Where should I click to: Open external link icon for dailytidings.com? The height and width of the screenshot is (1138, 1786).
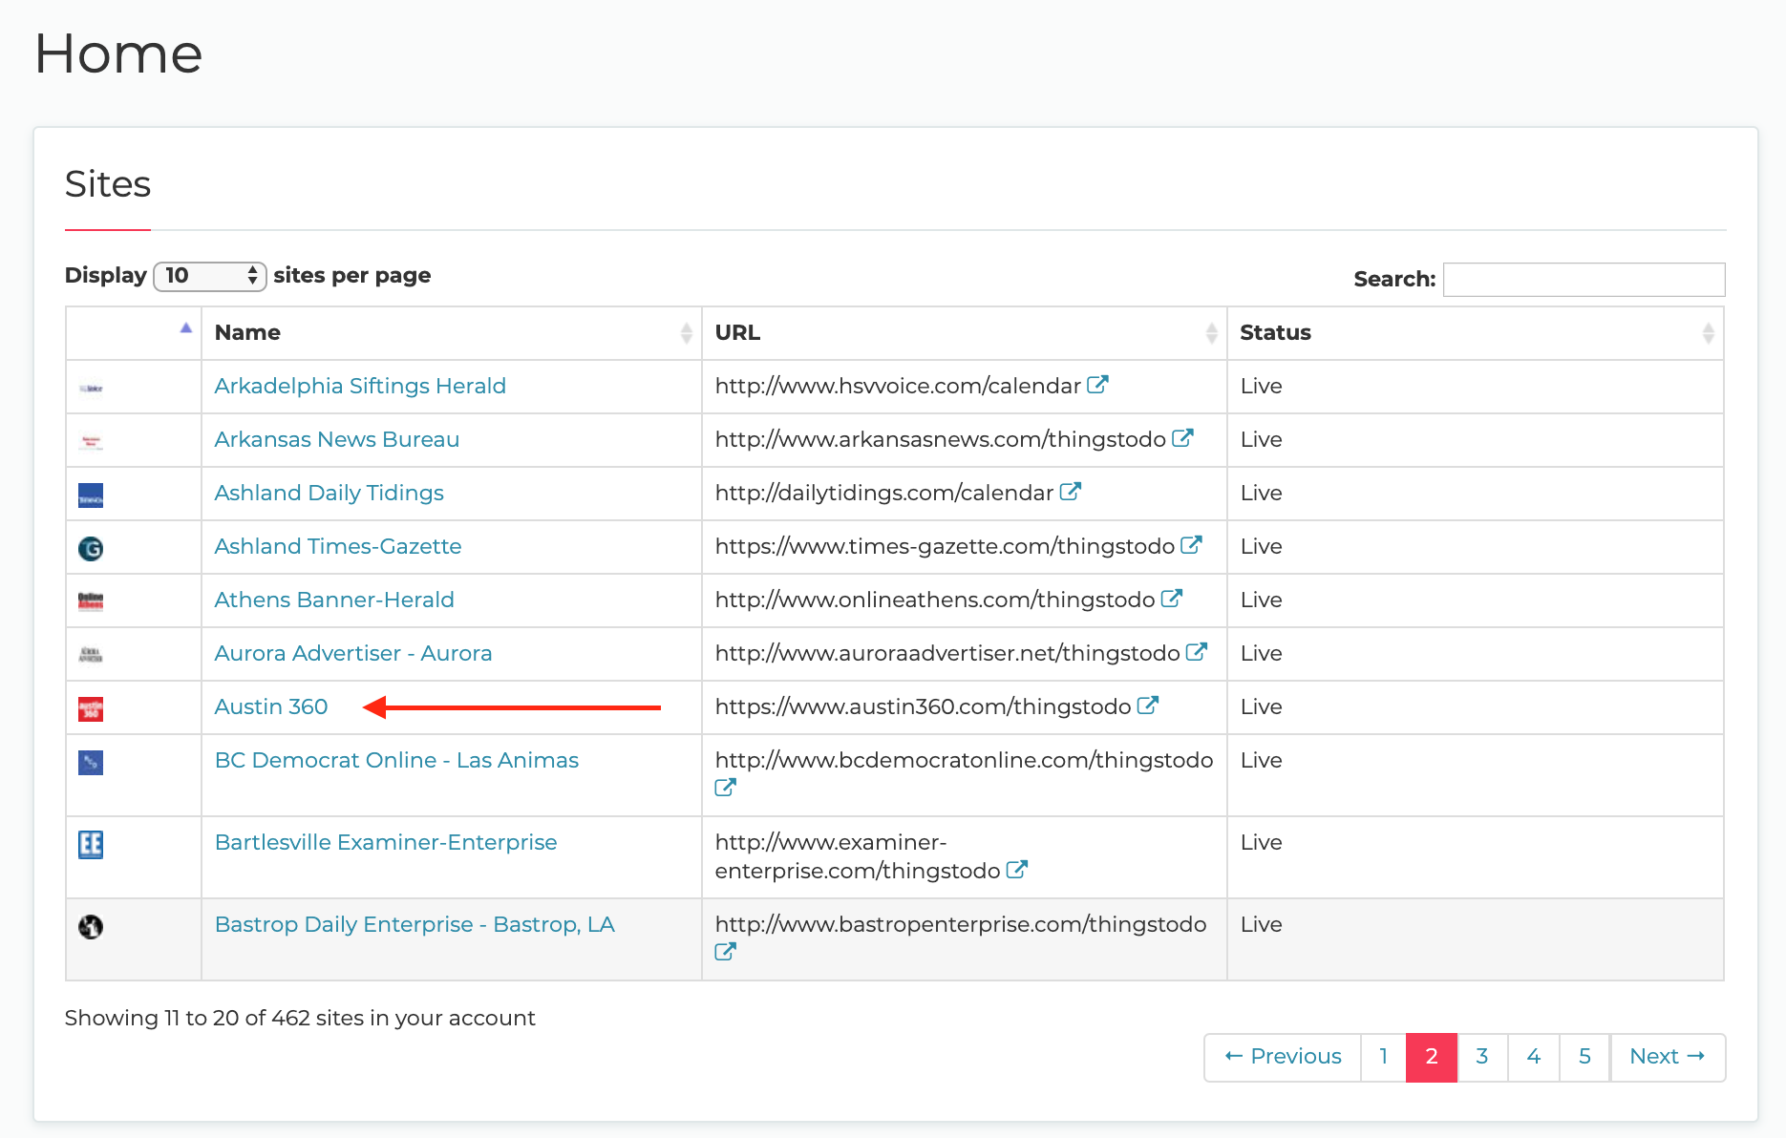pos(1070,492)
